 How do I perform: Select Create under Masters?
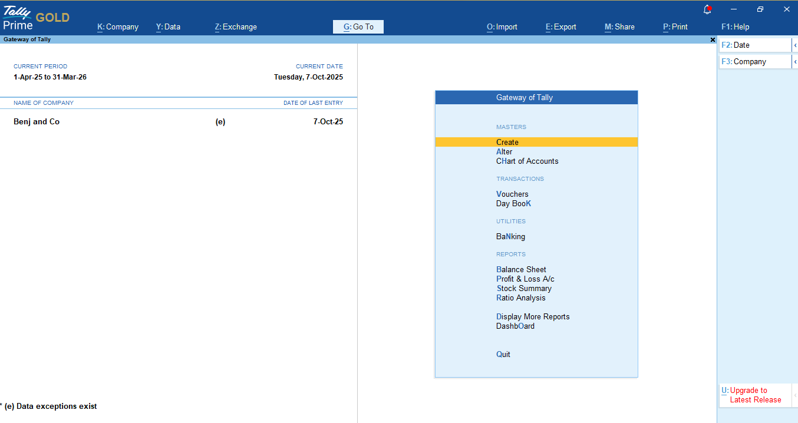click(536, 142)
